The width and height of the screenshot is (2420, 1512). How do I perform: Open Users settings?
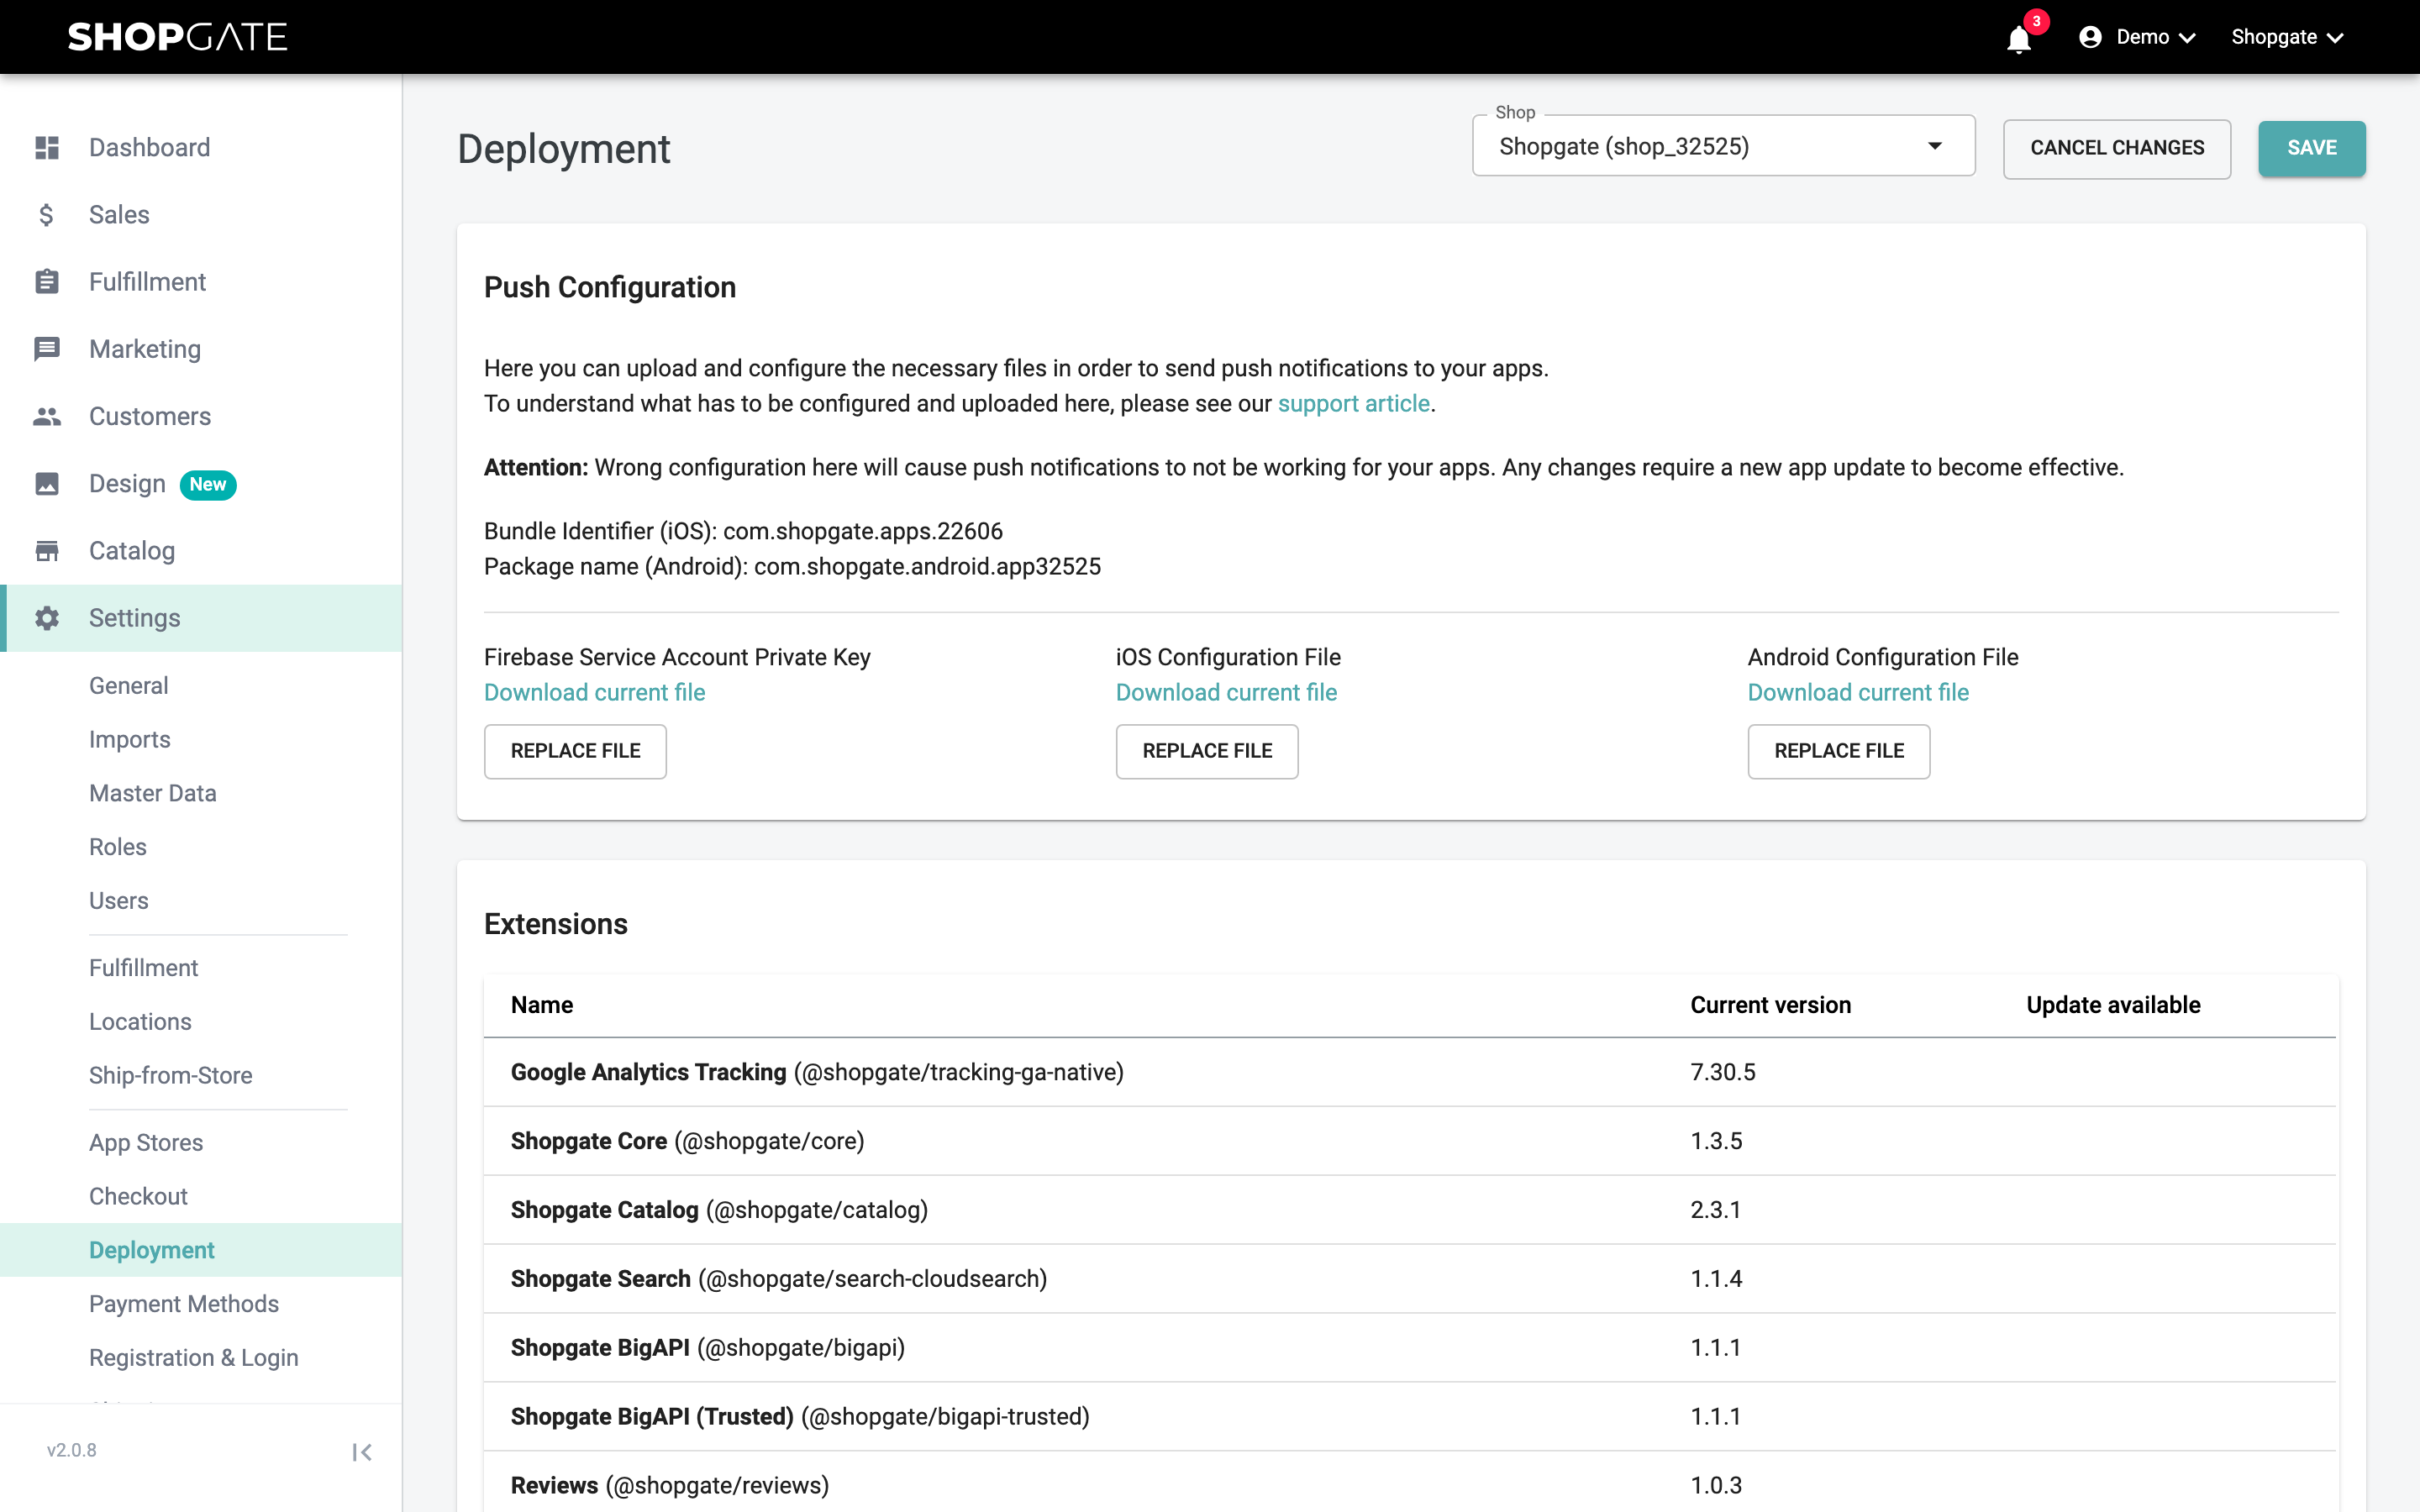[x=119, y=900]
